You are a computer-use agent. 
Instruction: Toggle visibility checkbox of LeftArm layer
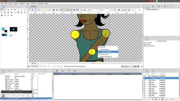point(145,87)
